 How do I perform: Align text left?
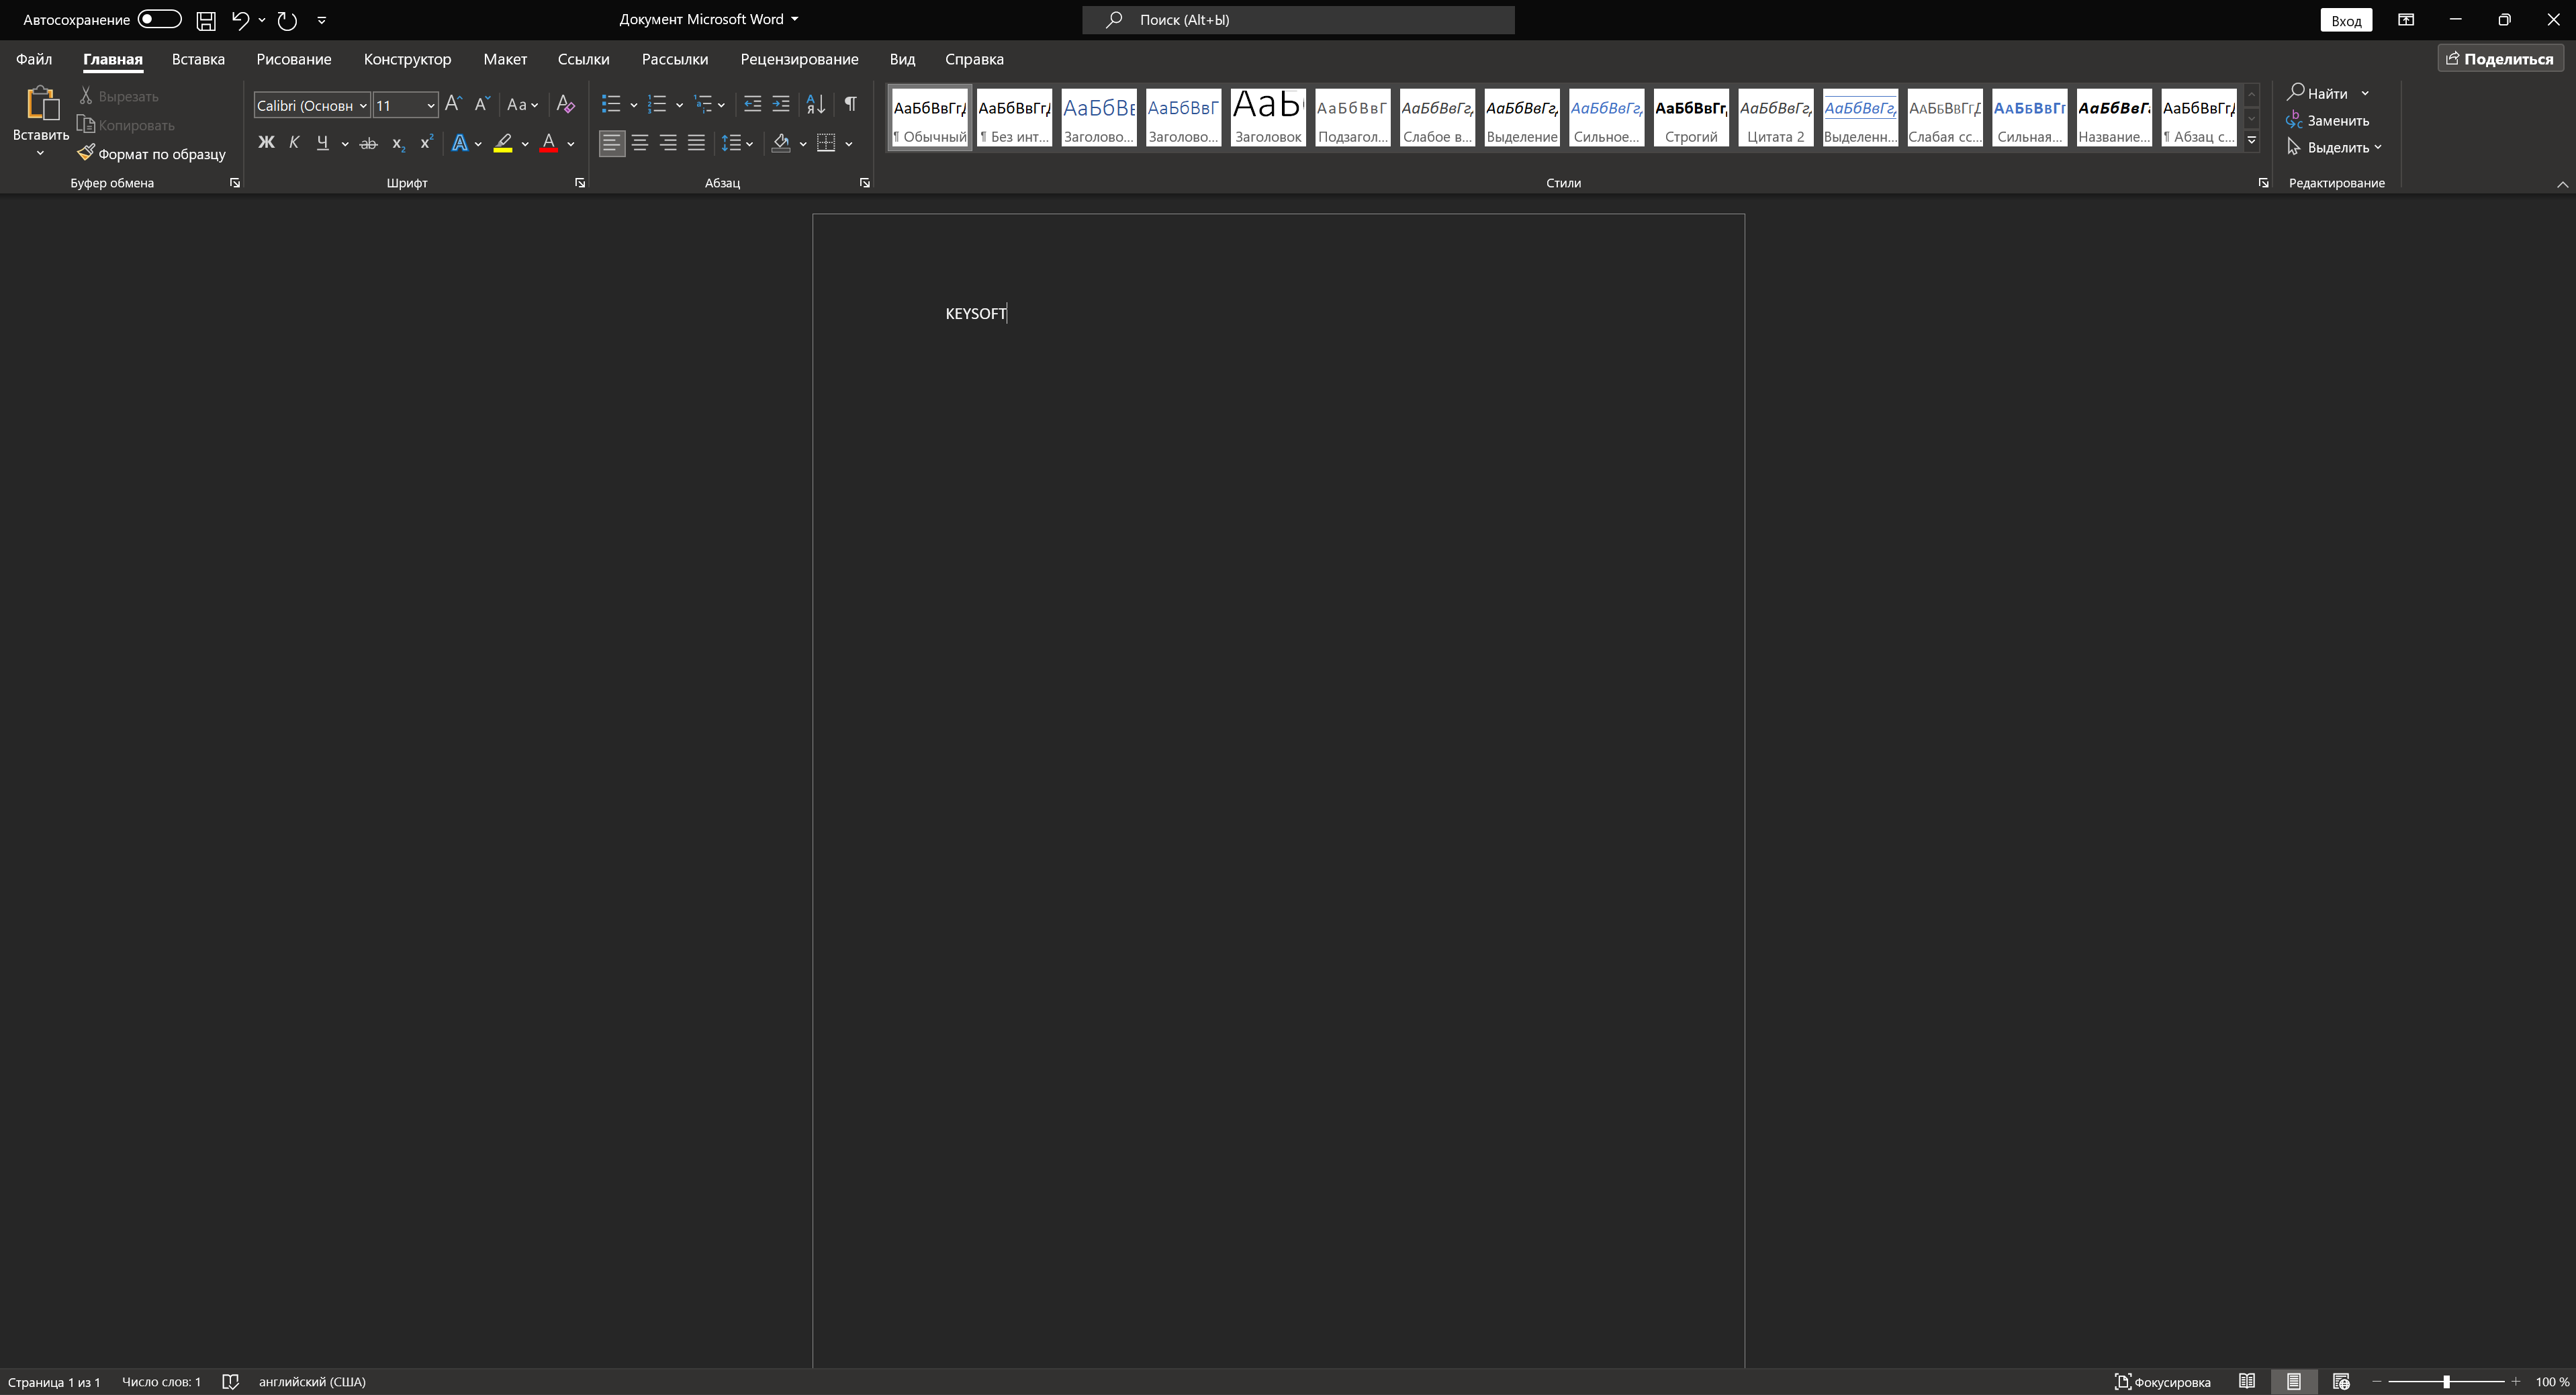[611, 143]
